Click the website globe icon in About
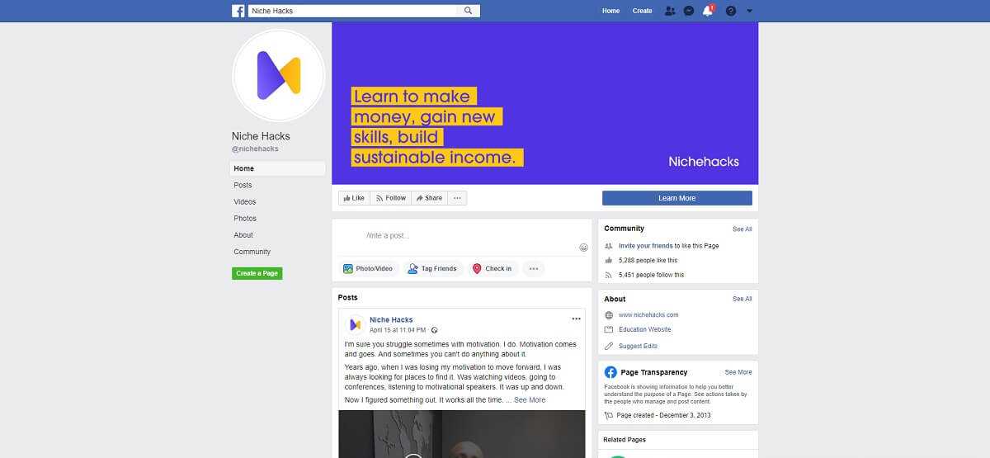990x458 pixels. coord(609,315)
